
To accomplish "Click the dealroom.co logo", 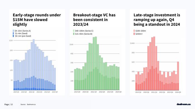I will tap(184, 104).
